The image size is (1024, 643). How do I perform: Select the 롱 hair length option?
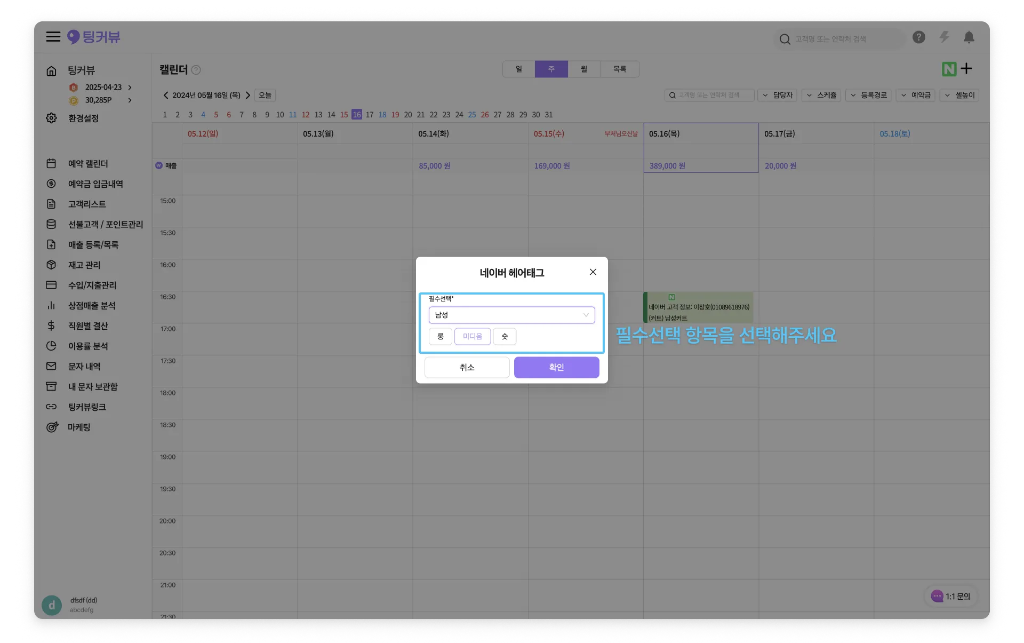pos(441,337)
